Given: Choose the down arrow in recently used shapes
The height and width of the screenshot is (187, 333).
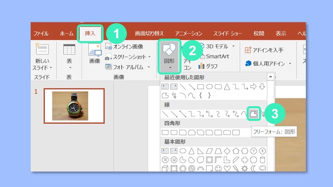Looking at the screenshot, I should [262, 86].
